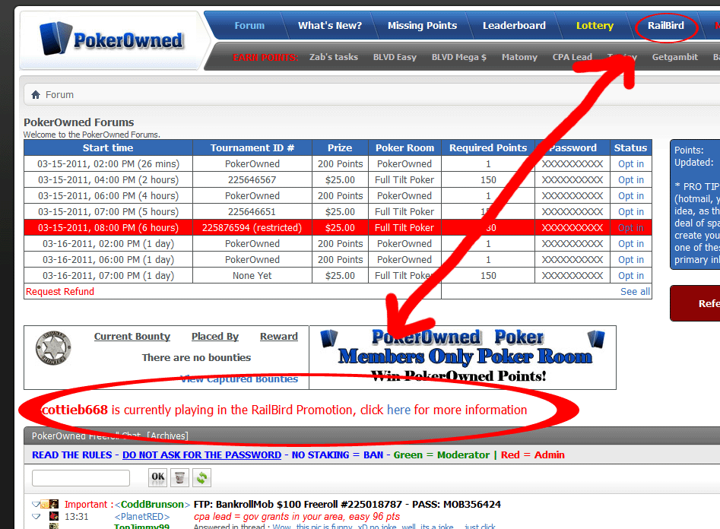Select CPA Lead in earn points bar
The image size is (720, 529).
click(573, 58)
